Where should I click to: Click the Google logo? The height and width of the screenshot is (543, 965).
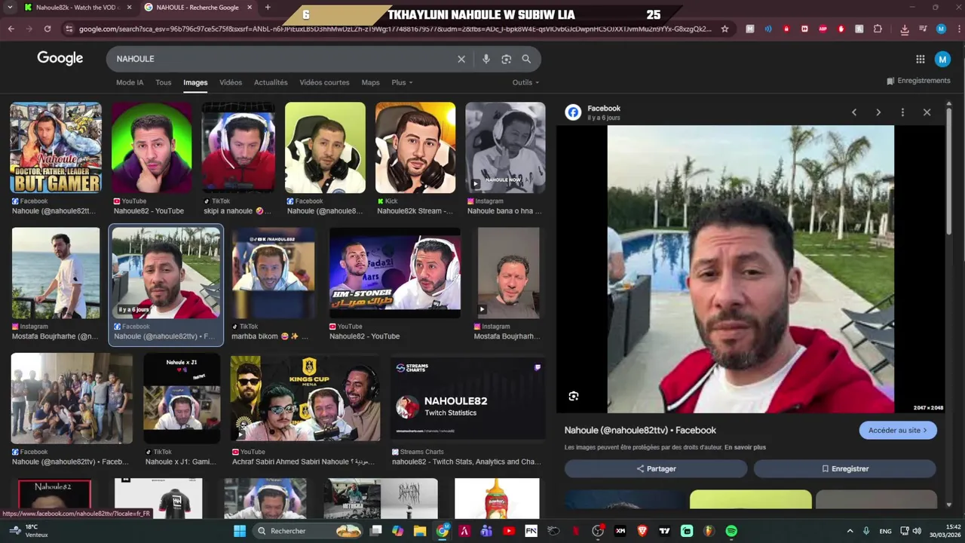(60, 59)
